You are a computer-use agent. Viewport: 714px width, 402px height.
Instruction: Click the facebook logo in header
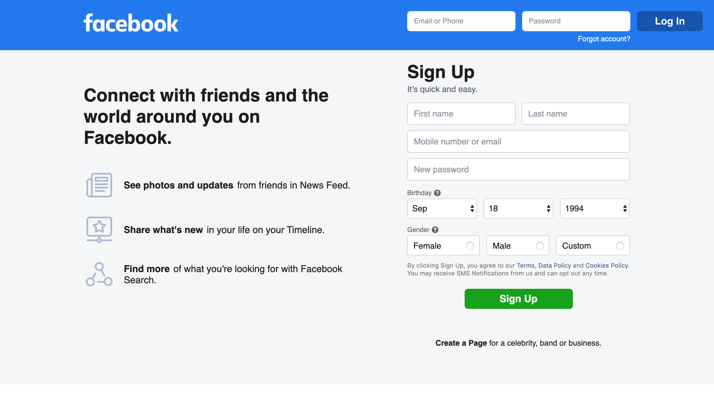[x=131, y=23]
